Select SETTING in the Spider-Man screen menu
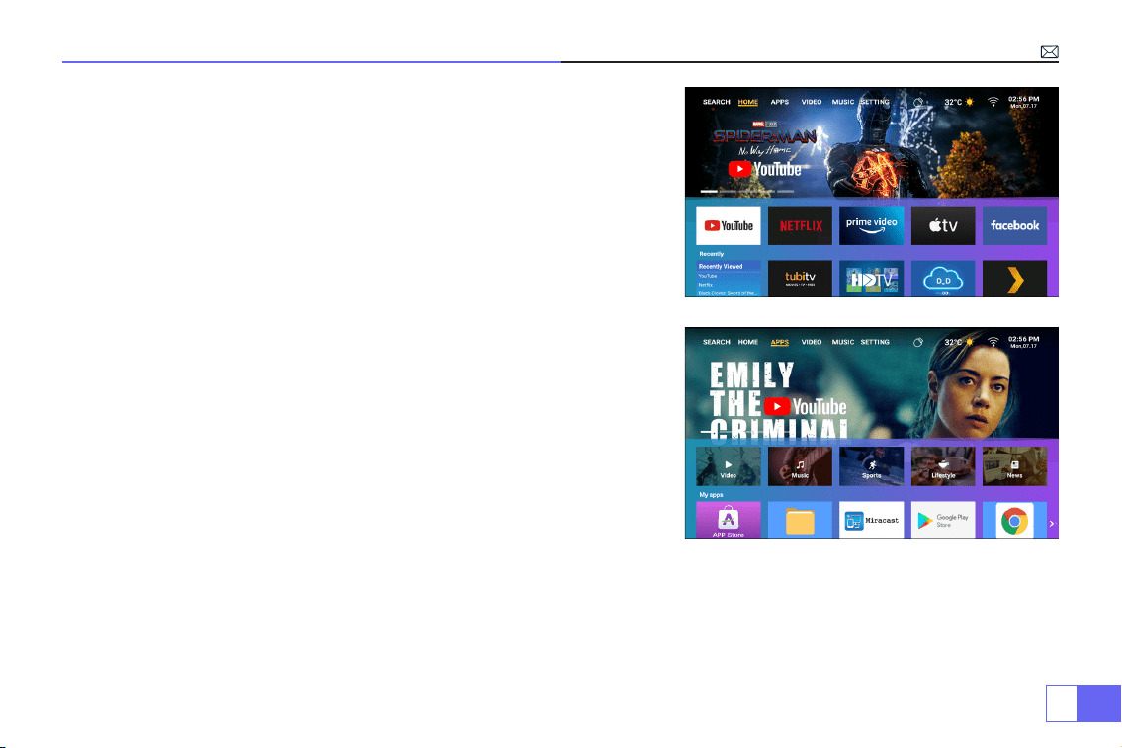The width and height of the screenshot is (1122, 748). [875, 102]
